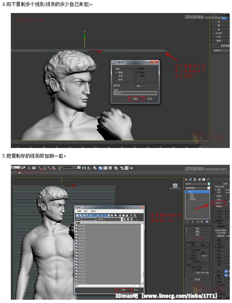This screenshot has height=303, width=232.
Task: Open the Material Editor toolbar icon
Action: point(116,168)
